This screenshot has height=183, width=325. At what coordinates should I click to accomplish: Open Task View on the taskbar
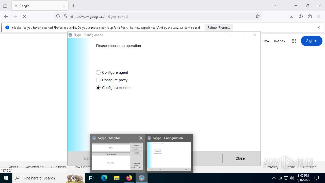pyautogui.click(x=91, y=178)
